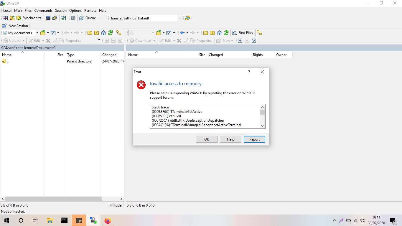This screenshot has width=402, height=226.
Task: Click the Report button
Action: (254, 139)
